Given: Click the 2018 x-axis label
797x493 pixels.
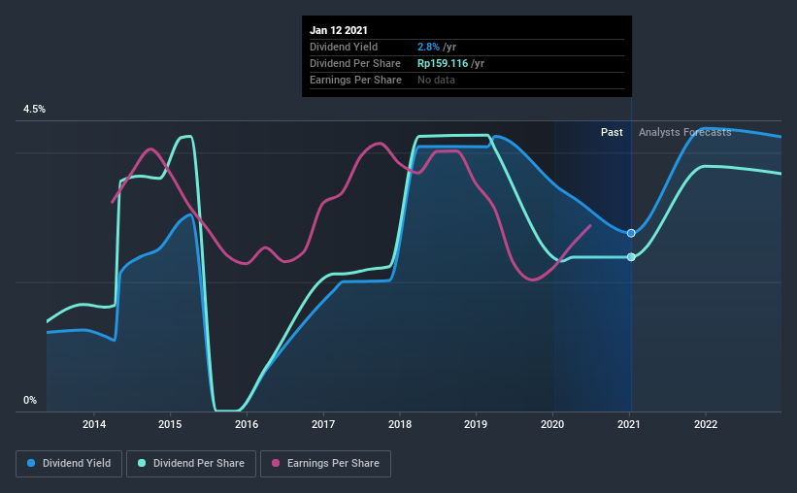Looking at the screenshot, I should tap(400, 424).
